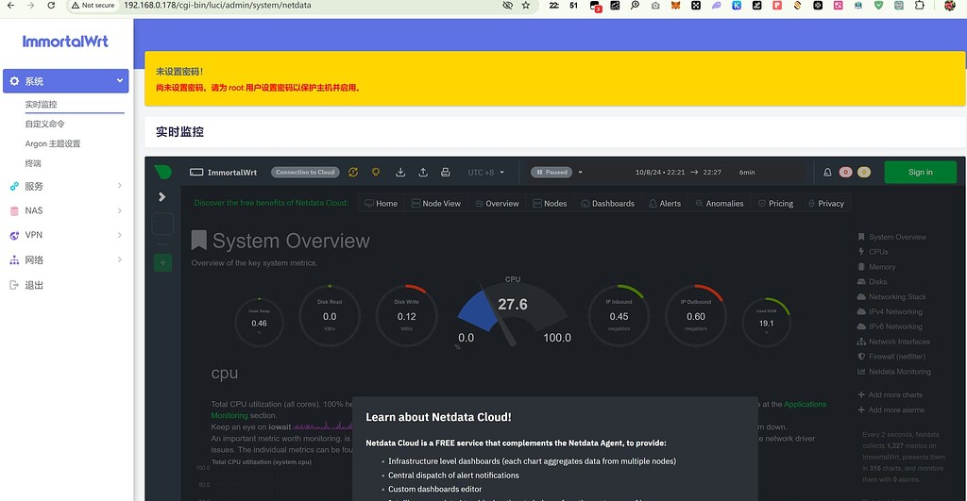Image resolution: width=967 pixels, height=501 pixels.
Task: Open the browser profile avatar
Action: pos(950,6)
